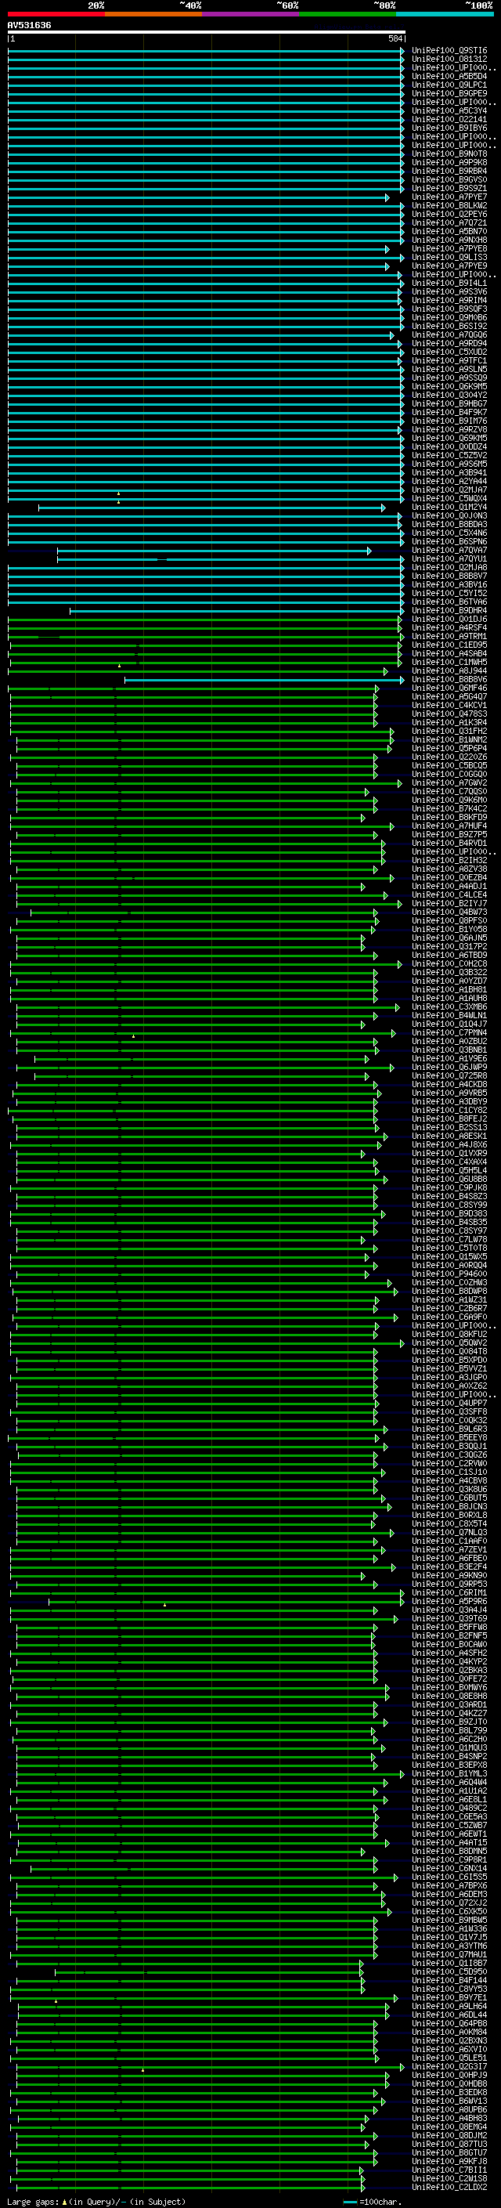Click the orange ~40% identity legend segment
The width and height of the screenshot is (501, 2208).
[x=153, y=15]
